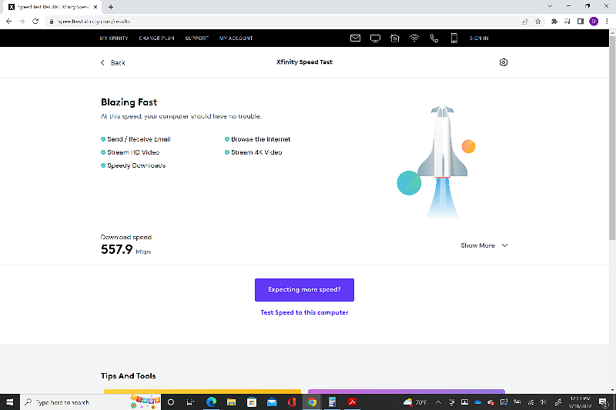Open the home security camera icon in header
This screenshot has height=410, width=616.
point(395,38)
